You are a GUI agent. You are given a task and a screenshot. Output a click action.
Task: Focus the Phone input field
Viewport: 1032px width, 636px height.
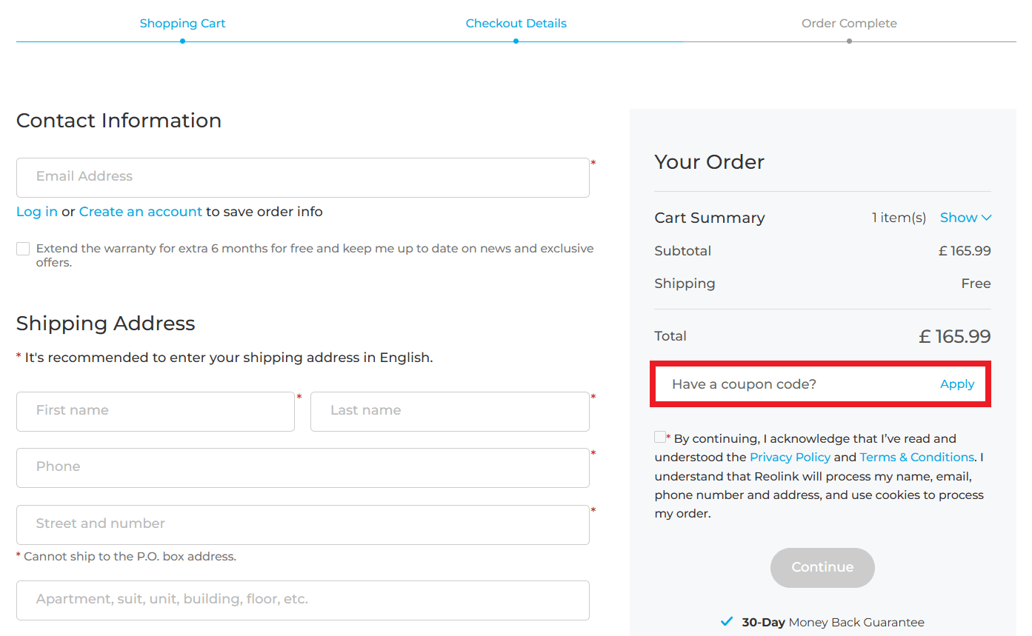(302, 467)
